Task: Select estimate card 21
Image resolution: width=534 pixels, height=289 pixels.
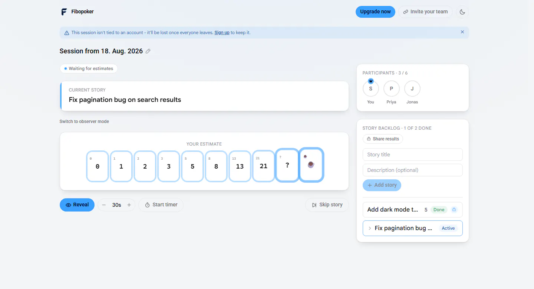Action: pyautogui.click(x=264, y=166)
